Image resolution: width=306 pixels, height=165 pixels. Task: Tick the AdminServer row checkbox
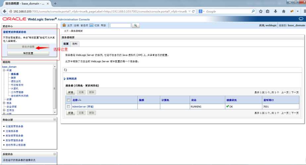68,107
